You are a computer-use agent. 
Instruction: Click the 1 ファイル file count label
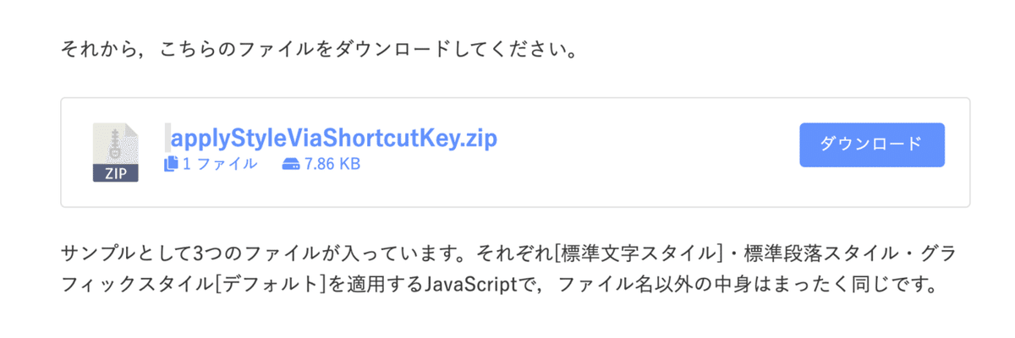point(220,164)
